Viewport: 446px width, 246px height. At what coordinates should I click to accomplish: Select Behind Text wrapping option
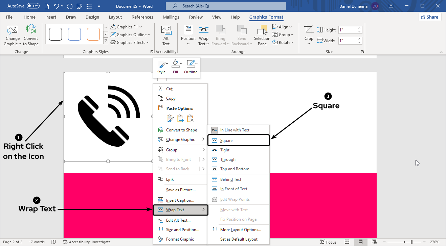click(x=231, y=179)
